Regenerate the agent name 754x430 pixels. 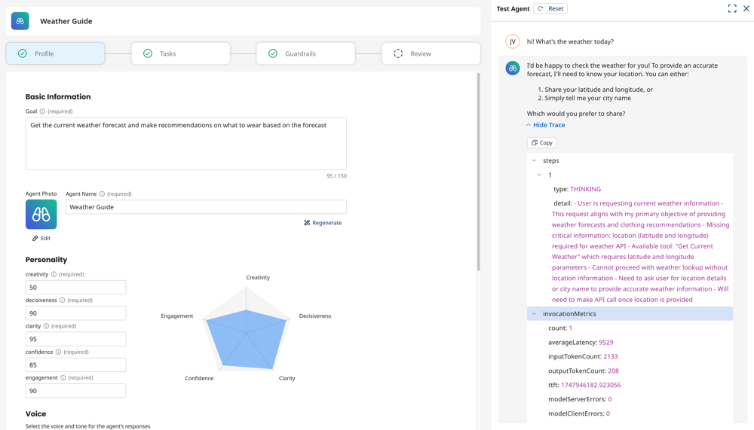(323, 223)
